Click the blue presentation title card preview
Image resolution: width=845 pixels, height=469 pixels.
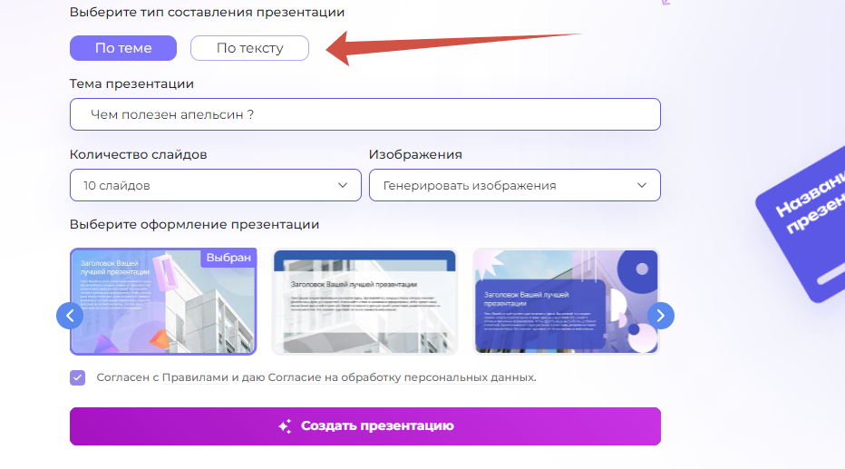coord(803,221)
